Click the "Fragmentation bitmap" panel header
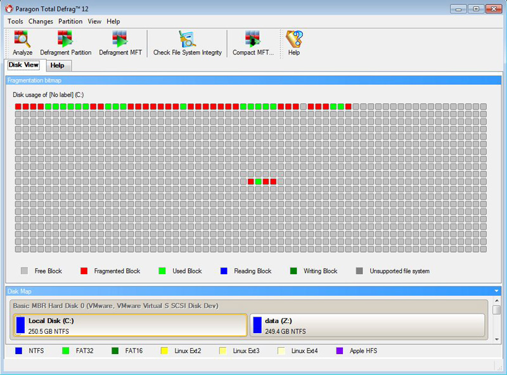The image size is (507, 375). [253, 80]
